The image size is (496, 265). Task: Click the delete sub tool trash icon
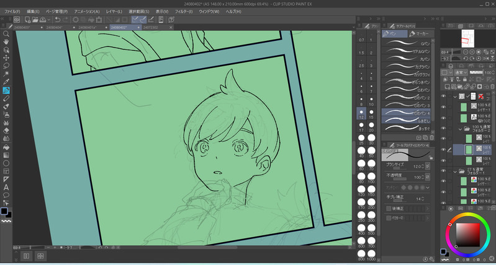[432, 137]
